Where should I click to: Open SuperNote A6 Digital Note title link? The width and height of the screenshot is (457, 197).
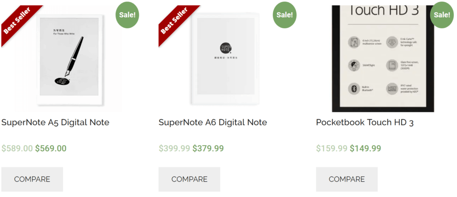[x=213, y=122]
